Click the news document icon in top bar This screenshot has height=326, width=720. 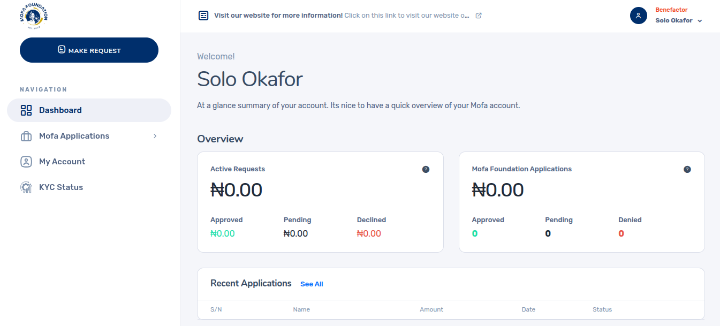point(203,16)
